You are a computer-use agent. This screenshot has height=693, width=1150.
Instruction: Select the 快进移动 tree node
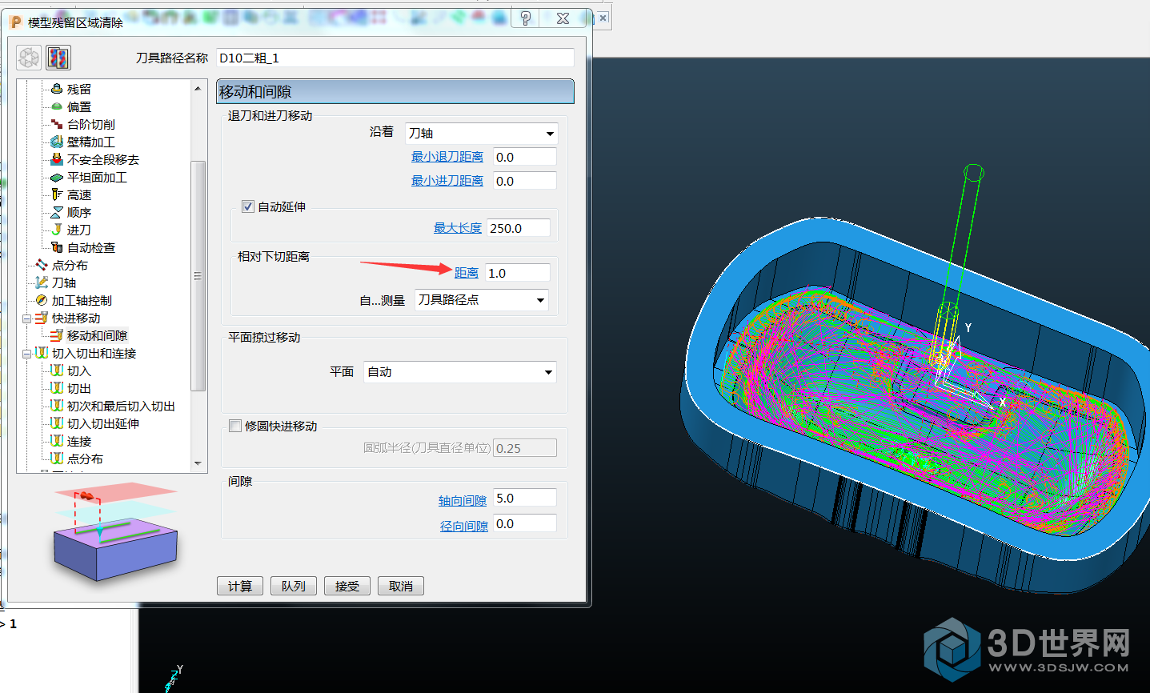pyautogui.click(x=76, y=318)
